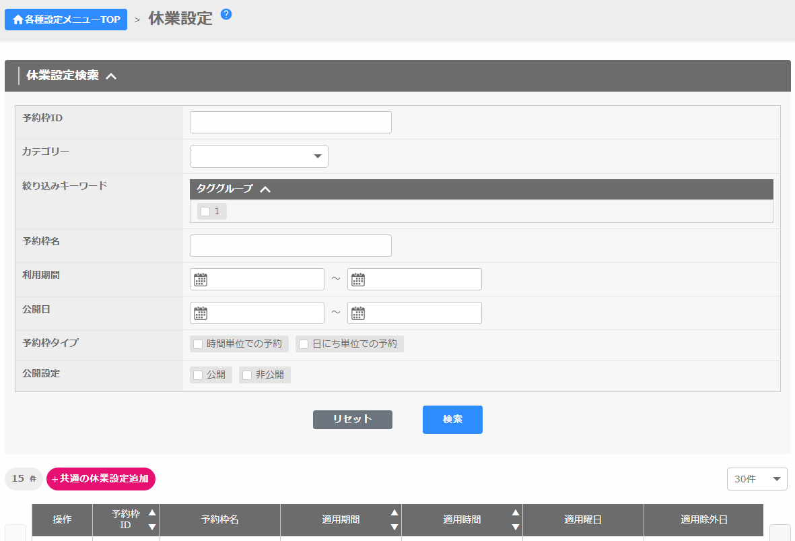795x541 pixels.
Task: Sort by 適用時間 using column sort arrows
Action: (516, 519)
